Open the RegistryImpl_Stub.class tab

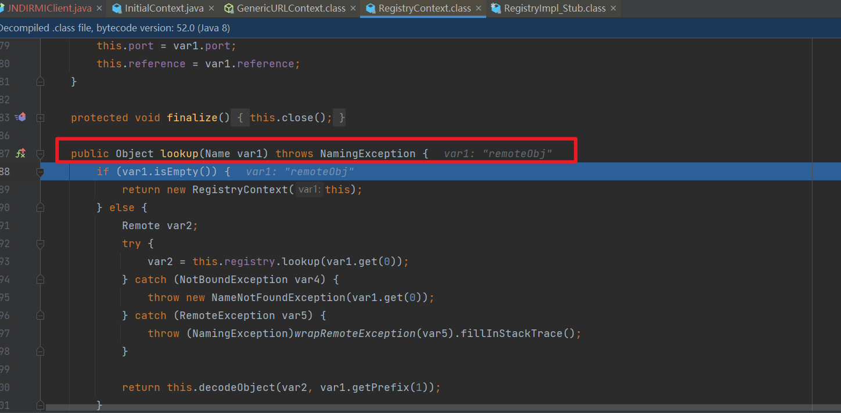point(554,9)
